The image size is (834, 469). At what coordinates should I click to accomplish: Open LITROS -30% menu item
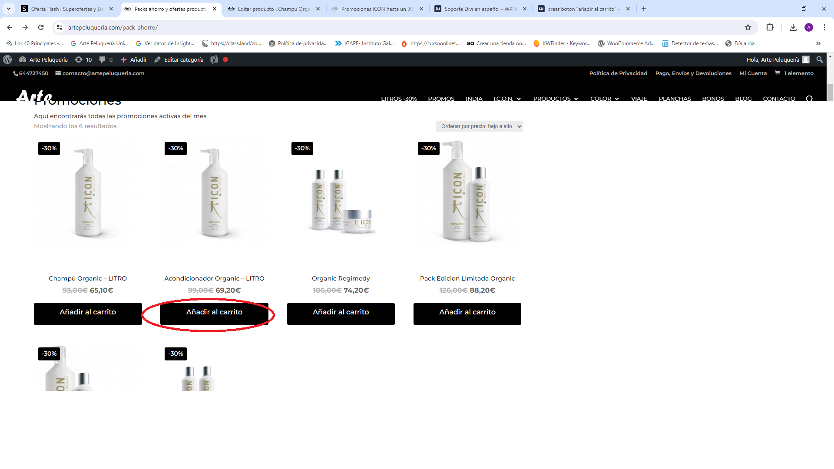click(399, 99)
